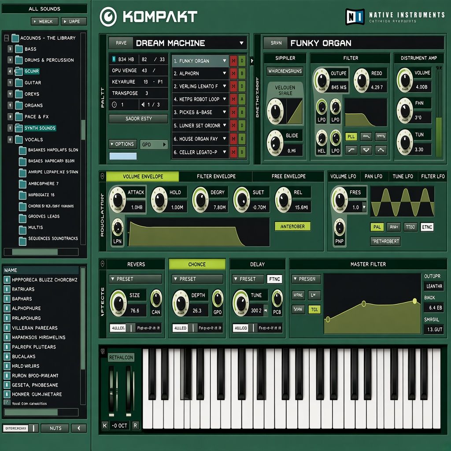
Task: Click the Attack knob in Volume Envelope
Action: click(x=118, y=200)
